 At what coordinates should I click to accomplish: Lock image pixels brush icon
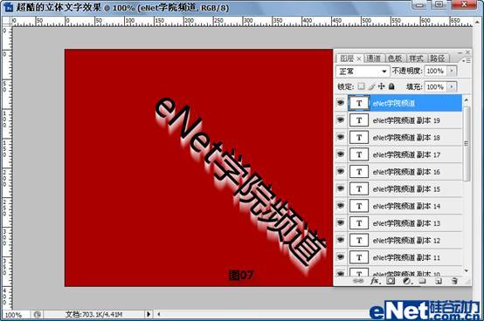pos(371,86)
